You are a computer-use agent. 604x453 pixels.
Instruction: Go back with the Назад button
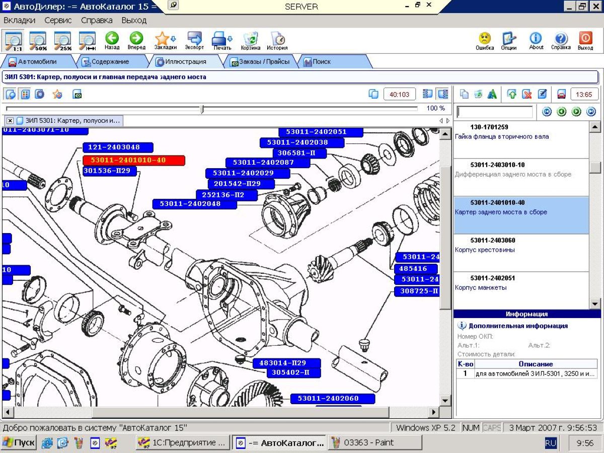[112, 41]
